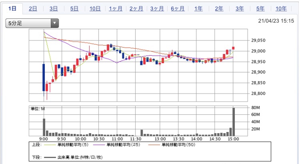Viewport: 300px width, 164px height.
Task: Click the yellow-green line swatch for 単純移動平均(5)
Action: coord(50,145)
